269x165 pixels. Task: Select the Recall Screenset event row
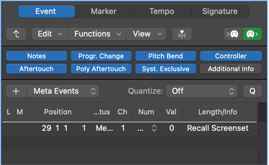(x=130, y=128)
